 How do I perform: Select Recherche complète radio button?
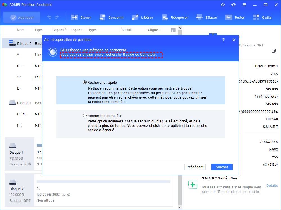pos(85,116)
